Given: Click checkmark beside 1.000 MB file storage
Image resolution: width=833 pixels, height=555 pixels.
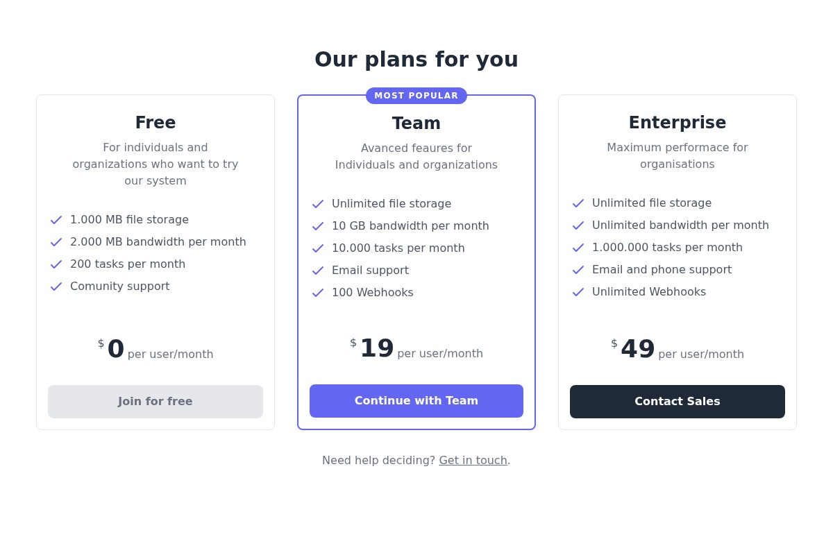Looking at the screenshot, I should tap(56, 220).
